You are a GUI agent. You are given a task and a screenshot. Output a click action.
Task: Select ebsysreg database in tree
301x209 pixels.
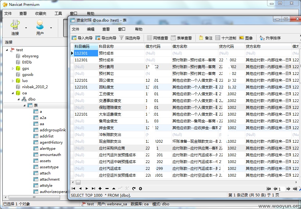coord(30,56)
